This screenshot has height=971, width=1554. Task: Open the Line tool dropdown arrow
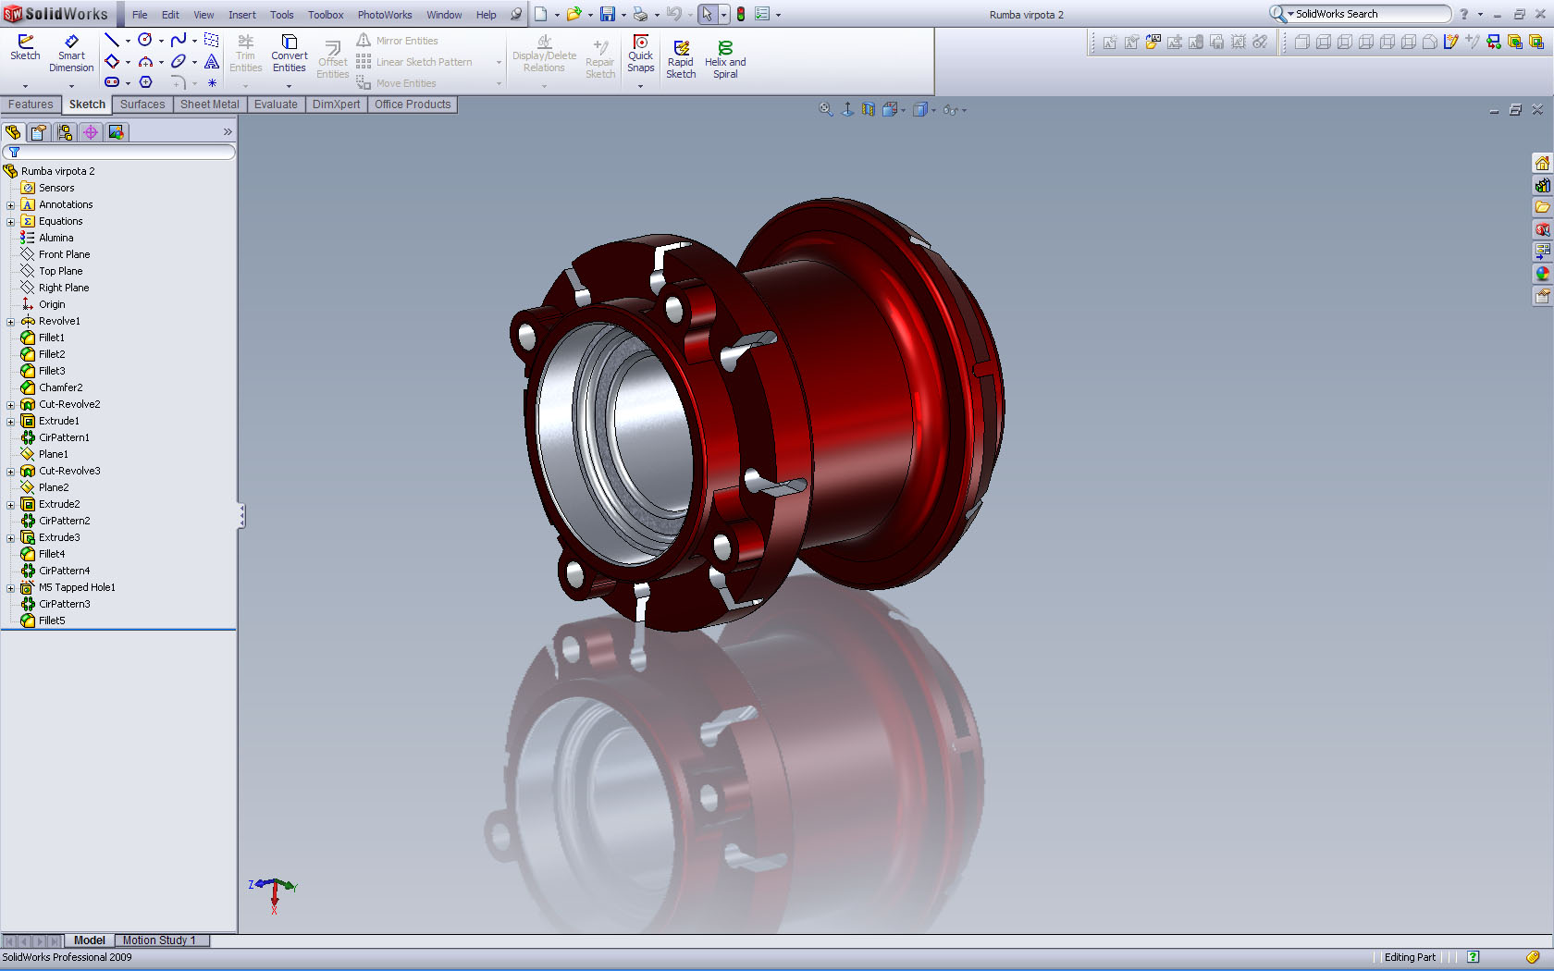tap(128, 41)
